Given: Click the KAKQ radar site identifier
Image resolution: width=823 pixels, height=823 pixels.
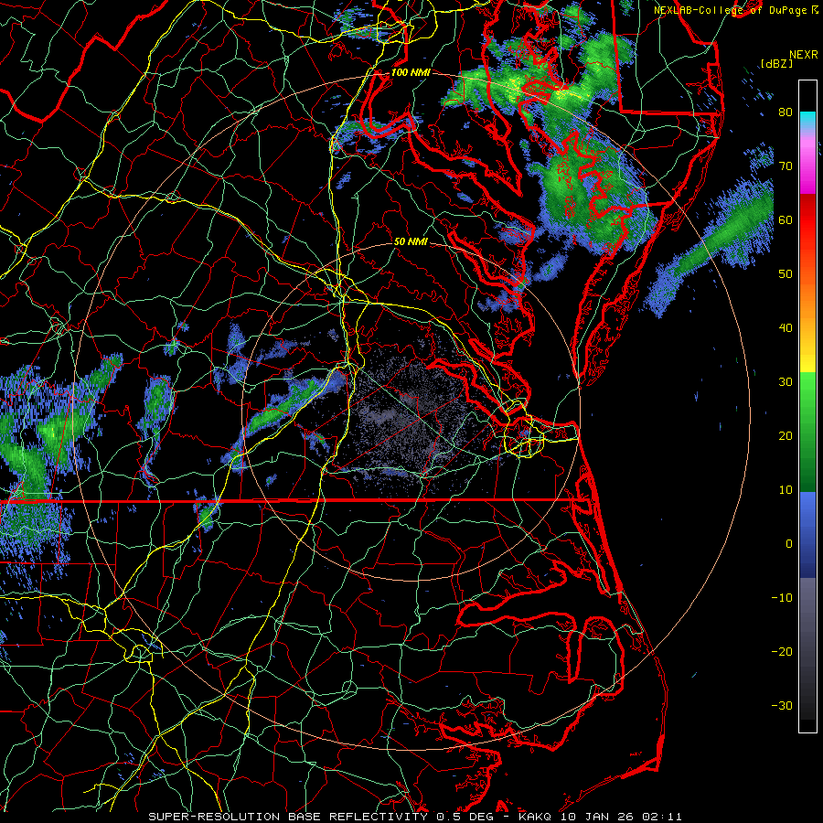Looking at the screenshot, I should coord(537,817).
